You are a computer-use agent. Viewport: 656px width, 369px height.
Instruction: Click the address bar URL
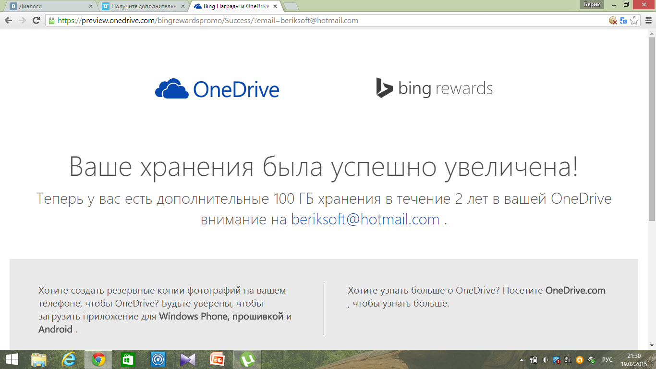click(208, 21)
